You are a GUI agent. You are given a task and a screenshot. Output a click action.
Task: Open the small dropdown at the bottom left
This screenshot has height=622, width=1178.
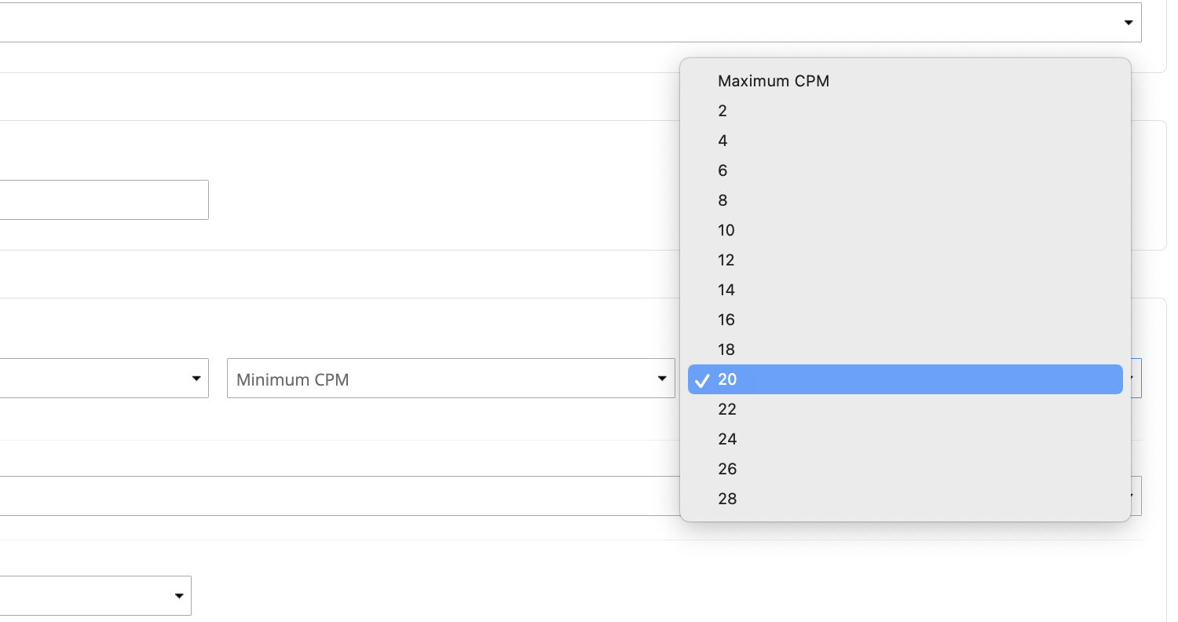pos(94,596)
